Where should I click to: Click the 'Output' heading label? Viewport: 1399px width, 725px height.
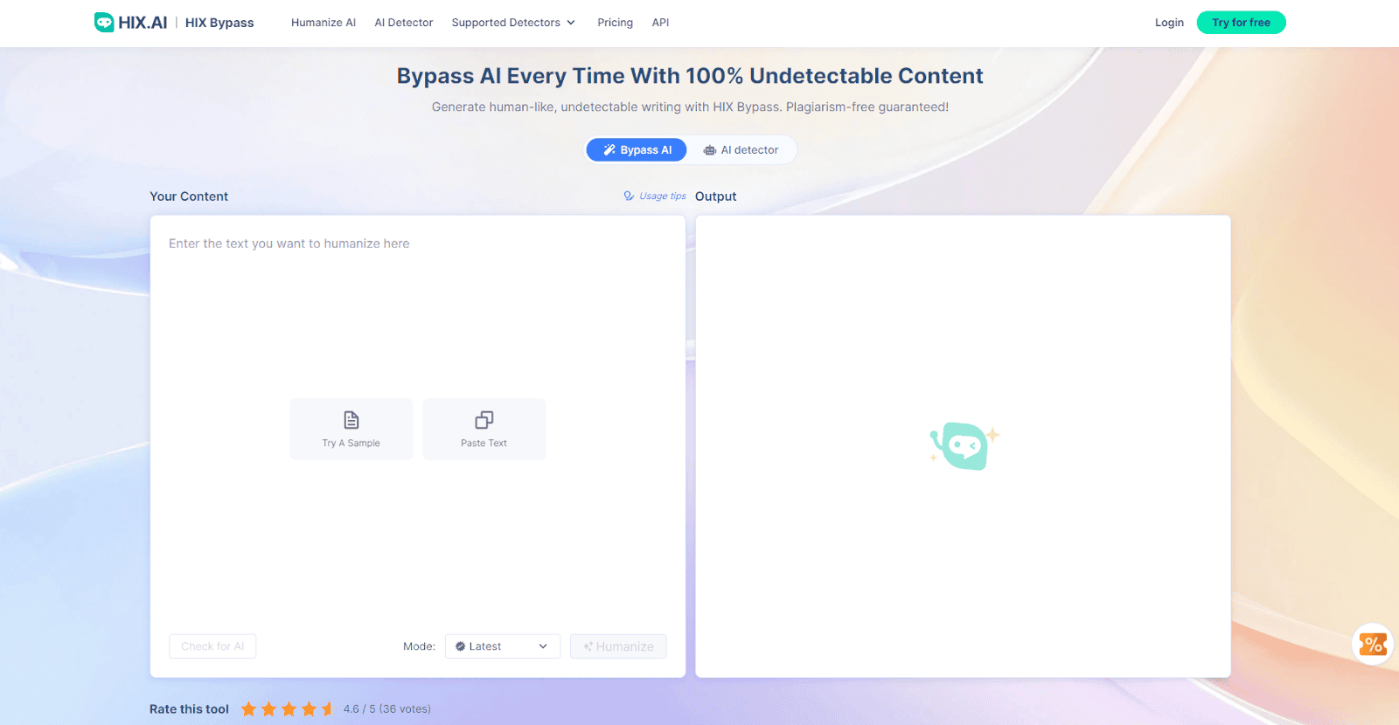[716, 197]
